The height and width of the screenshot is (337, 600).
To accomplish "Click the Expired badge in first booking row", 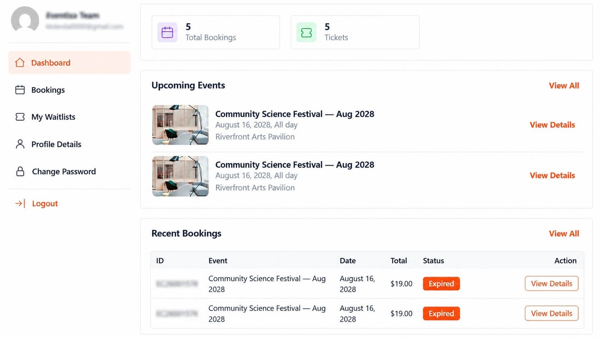I will [x=441, y=283].
